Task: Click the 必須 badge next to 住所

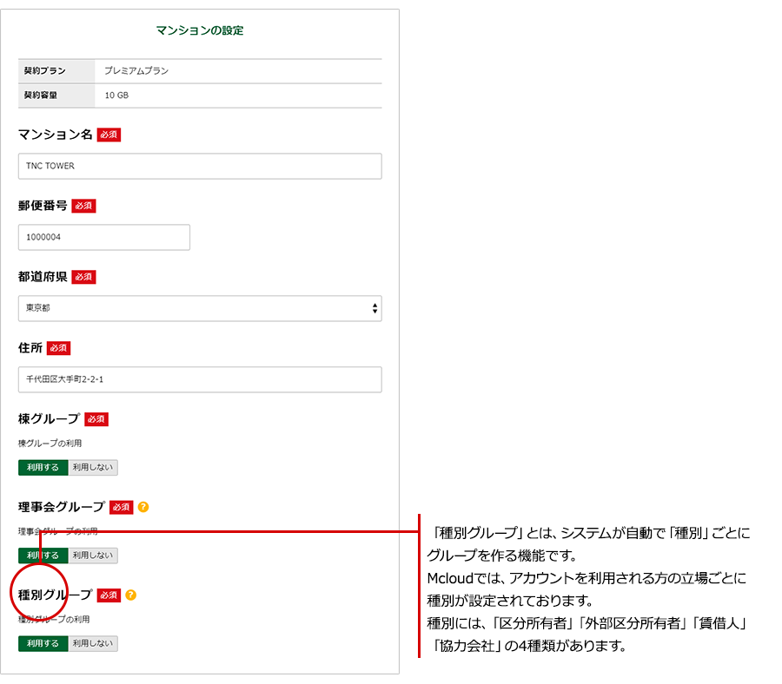Action: (x=58, y=348)
